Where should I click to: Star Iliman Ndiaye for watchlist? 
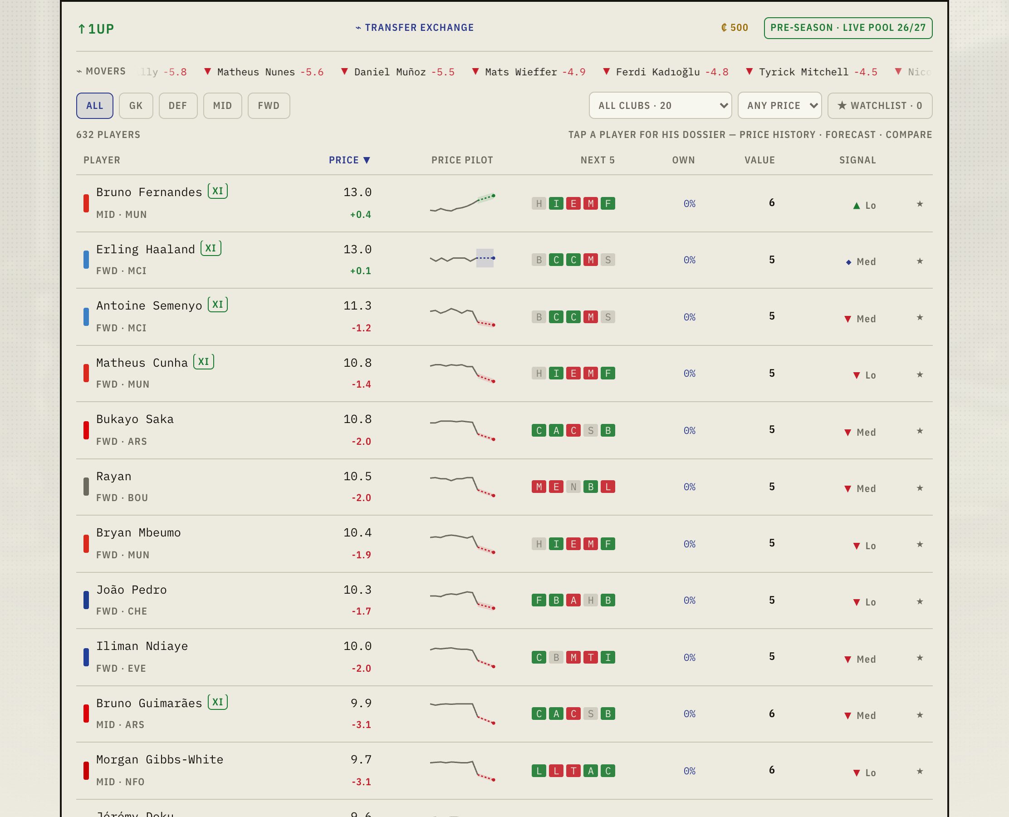tap(920, 658)
